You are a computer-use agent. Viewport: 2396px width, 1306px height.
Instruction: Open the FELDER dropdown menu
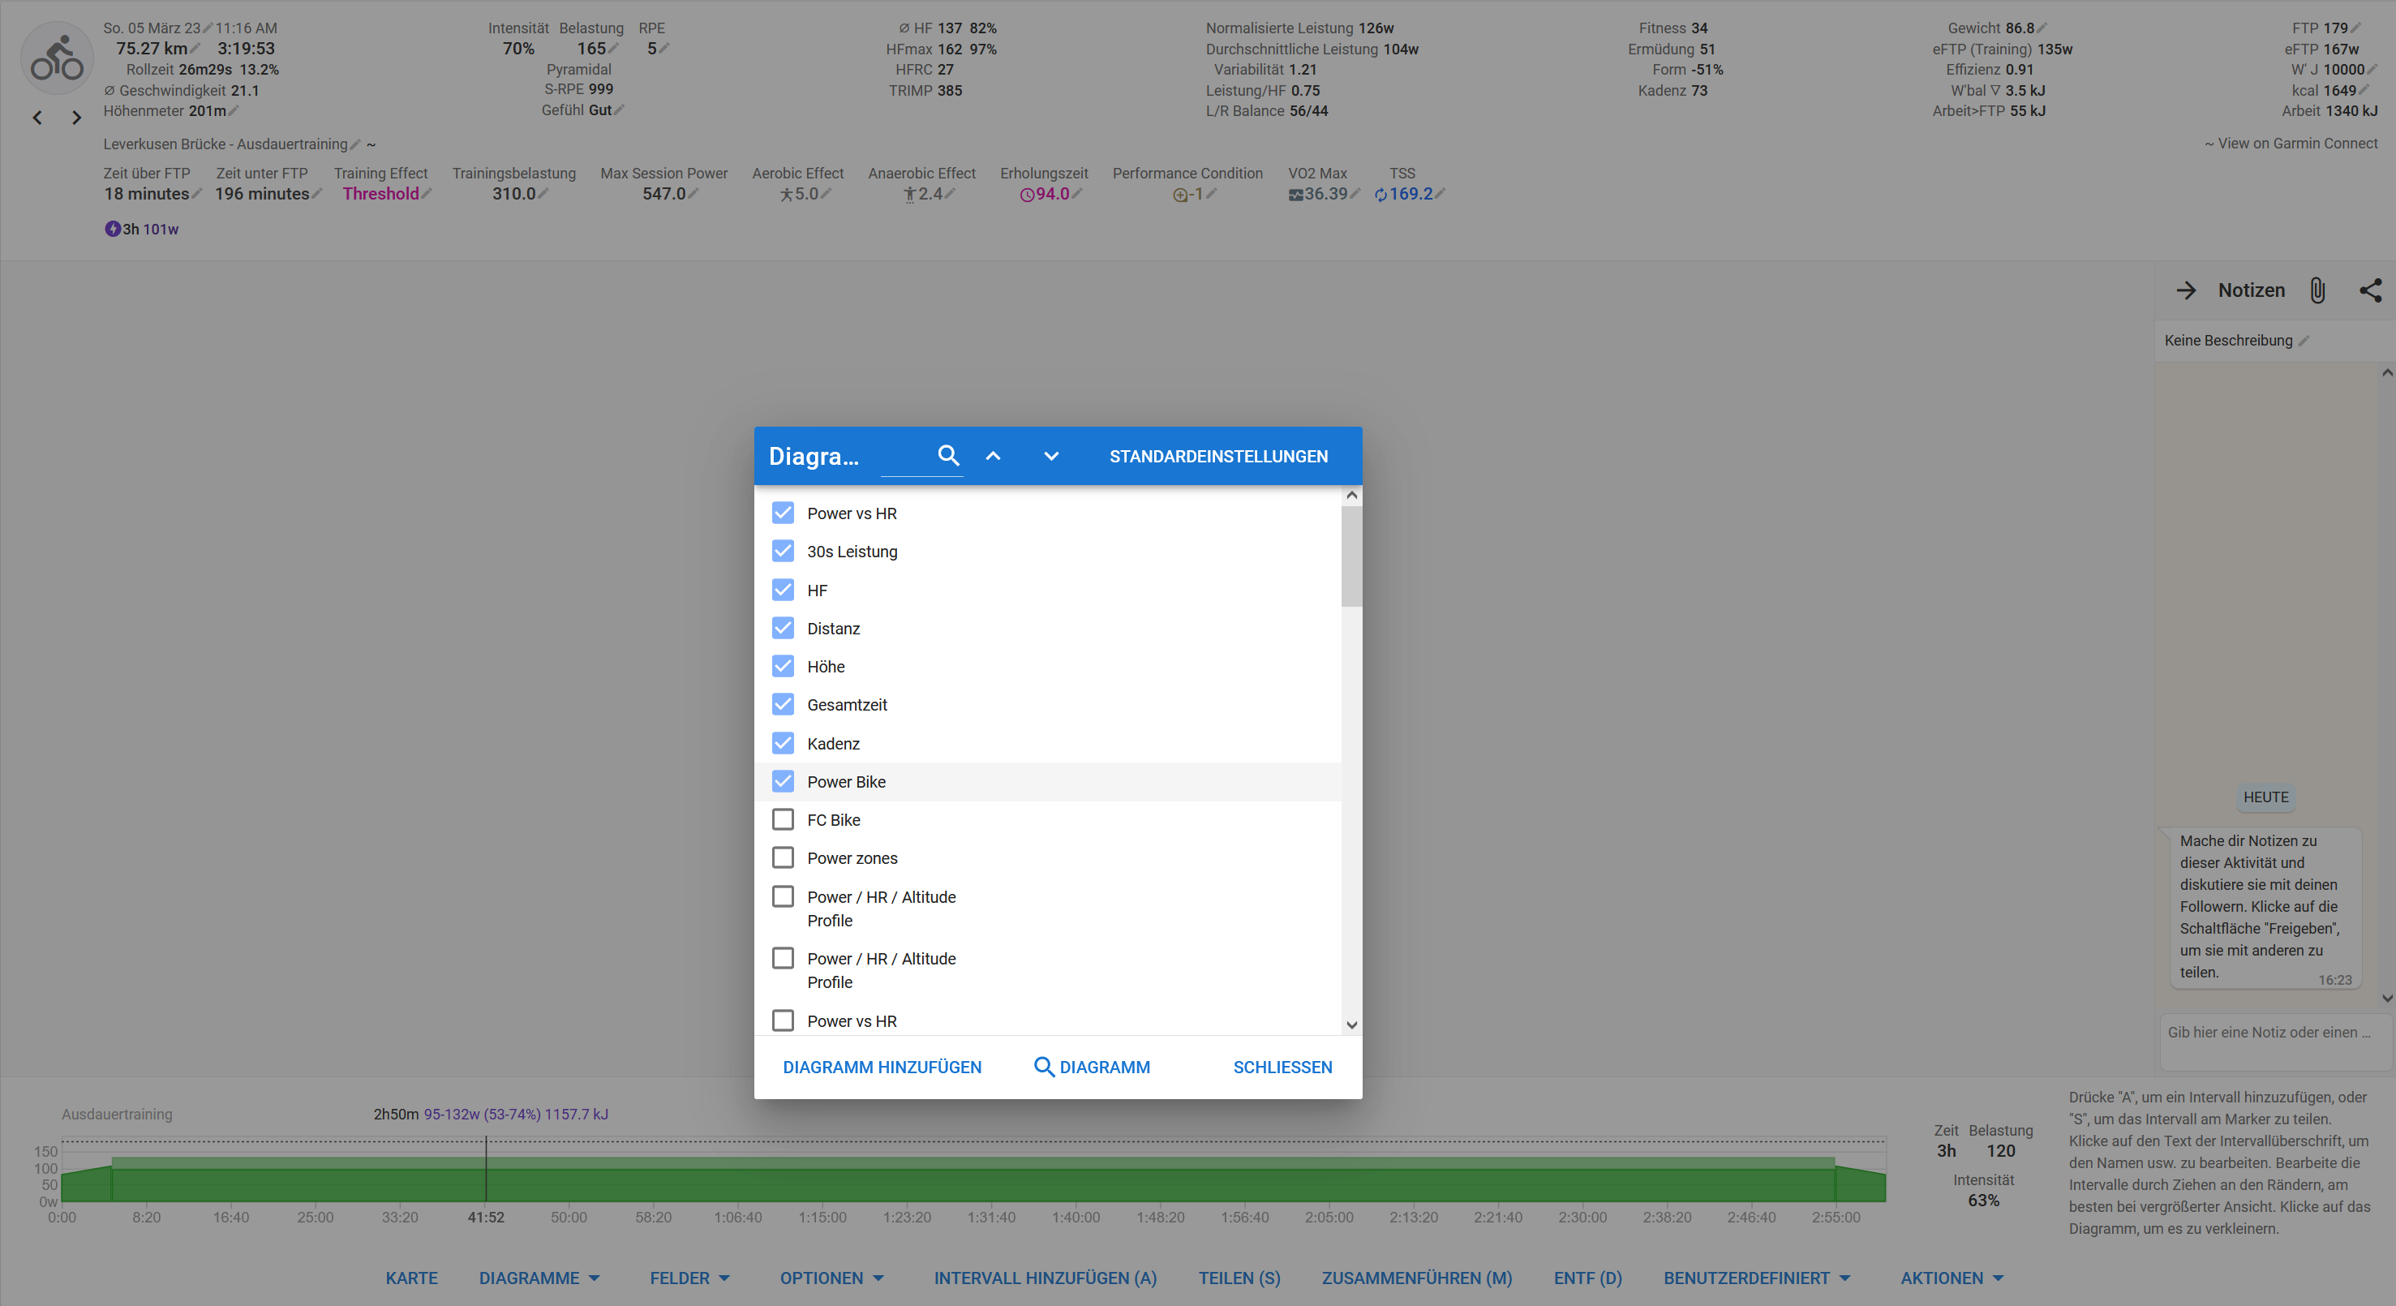coord(689,1278)
